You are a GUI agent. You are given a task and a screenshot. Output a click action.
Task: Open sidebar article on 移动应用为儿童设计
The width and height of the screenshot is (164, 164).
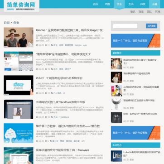[x=140, y=62]
